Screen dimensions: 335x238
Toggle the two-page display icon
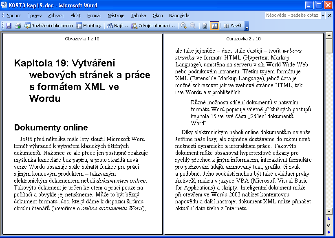pyautogui.click(x=214, y=26)
